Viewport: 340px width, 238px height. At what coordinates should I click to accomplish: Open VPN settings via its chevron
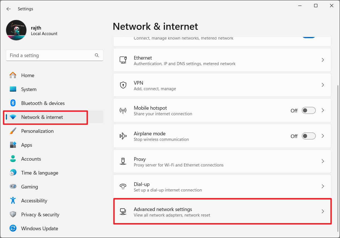click(x=323, y=85)
